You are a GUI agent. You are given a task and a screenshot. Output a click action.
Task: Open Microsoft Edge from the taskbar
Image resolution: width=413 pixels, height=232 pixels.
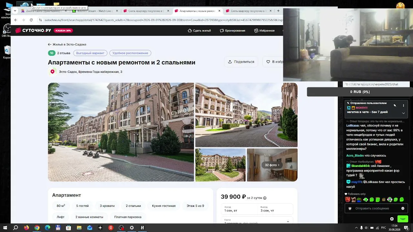click(x=48, y=228)
